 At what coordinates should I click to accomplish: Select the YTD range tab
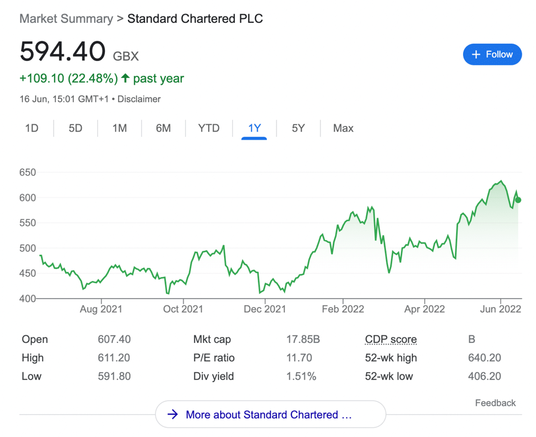209,128
